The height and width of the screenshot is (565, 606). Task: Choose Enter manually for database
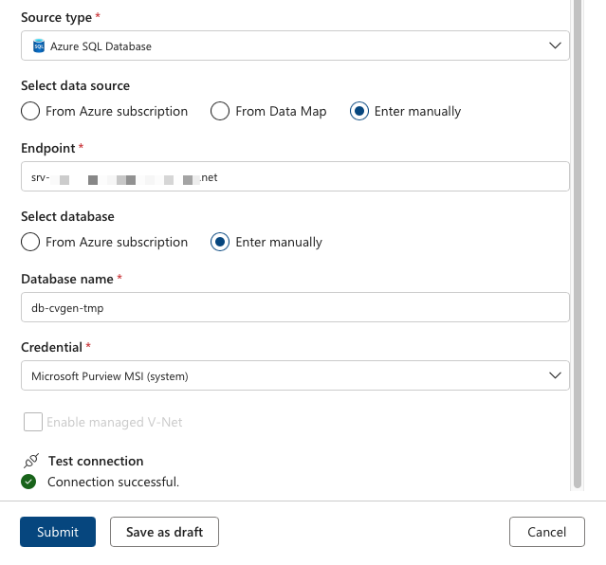point(220,242)
